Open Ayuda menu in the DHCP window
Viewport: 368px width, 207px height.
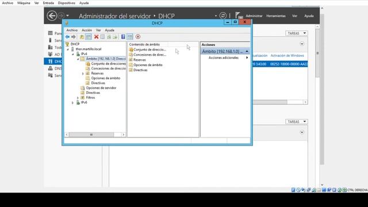[110, 30]
